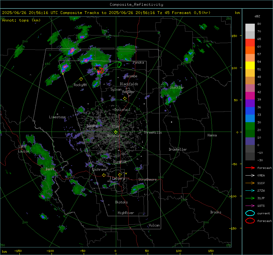Screen dimensions: 273x255
Task: Click the yellow diamond marker above Calgary
Action: click(x=120, y=175)
